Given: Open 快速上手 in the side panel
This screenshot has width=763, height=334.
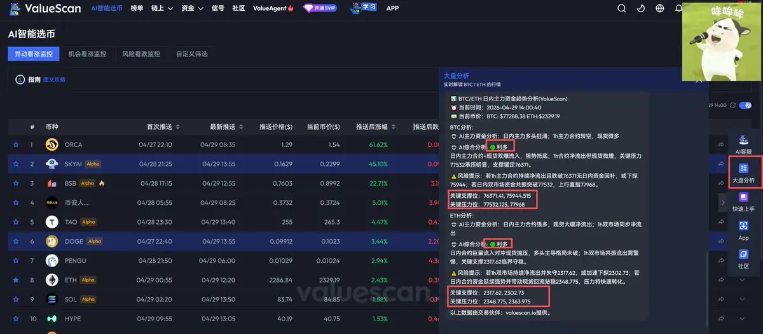Looking at the screenshot, I should pos(743,202).
